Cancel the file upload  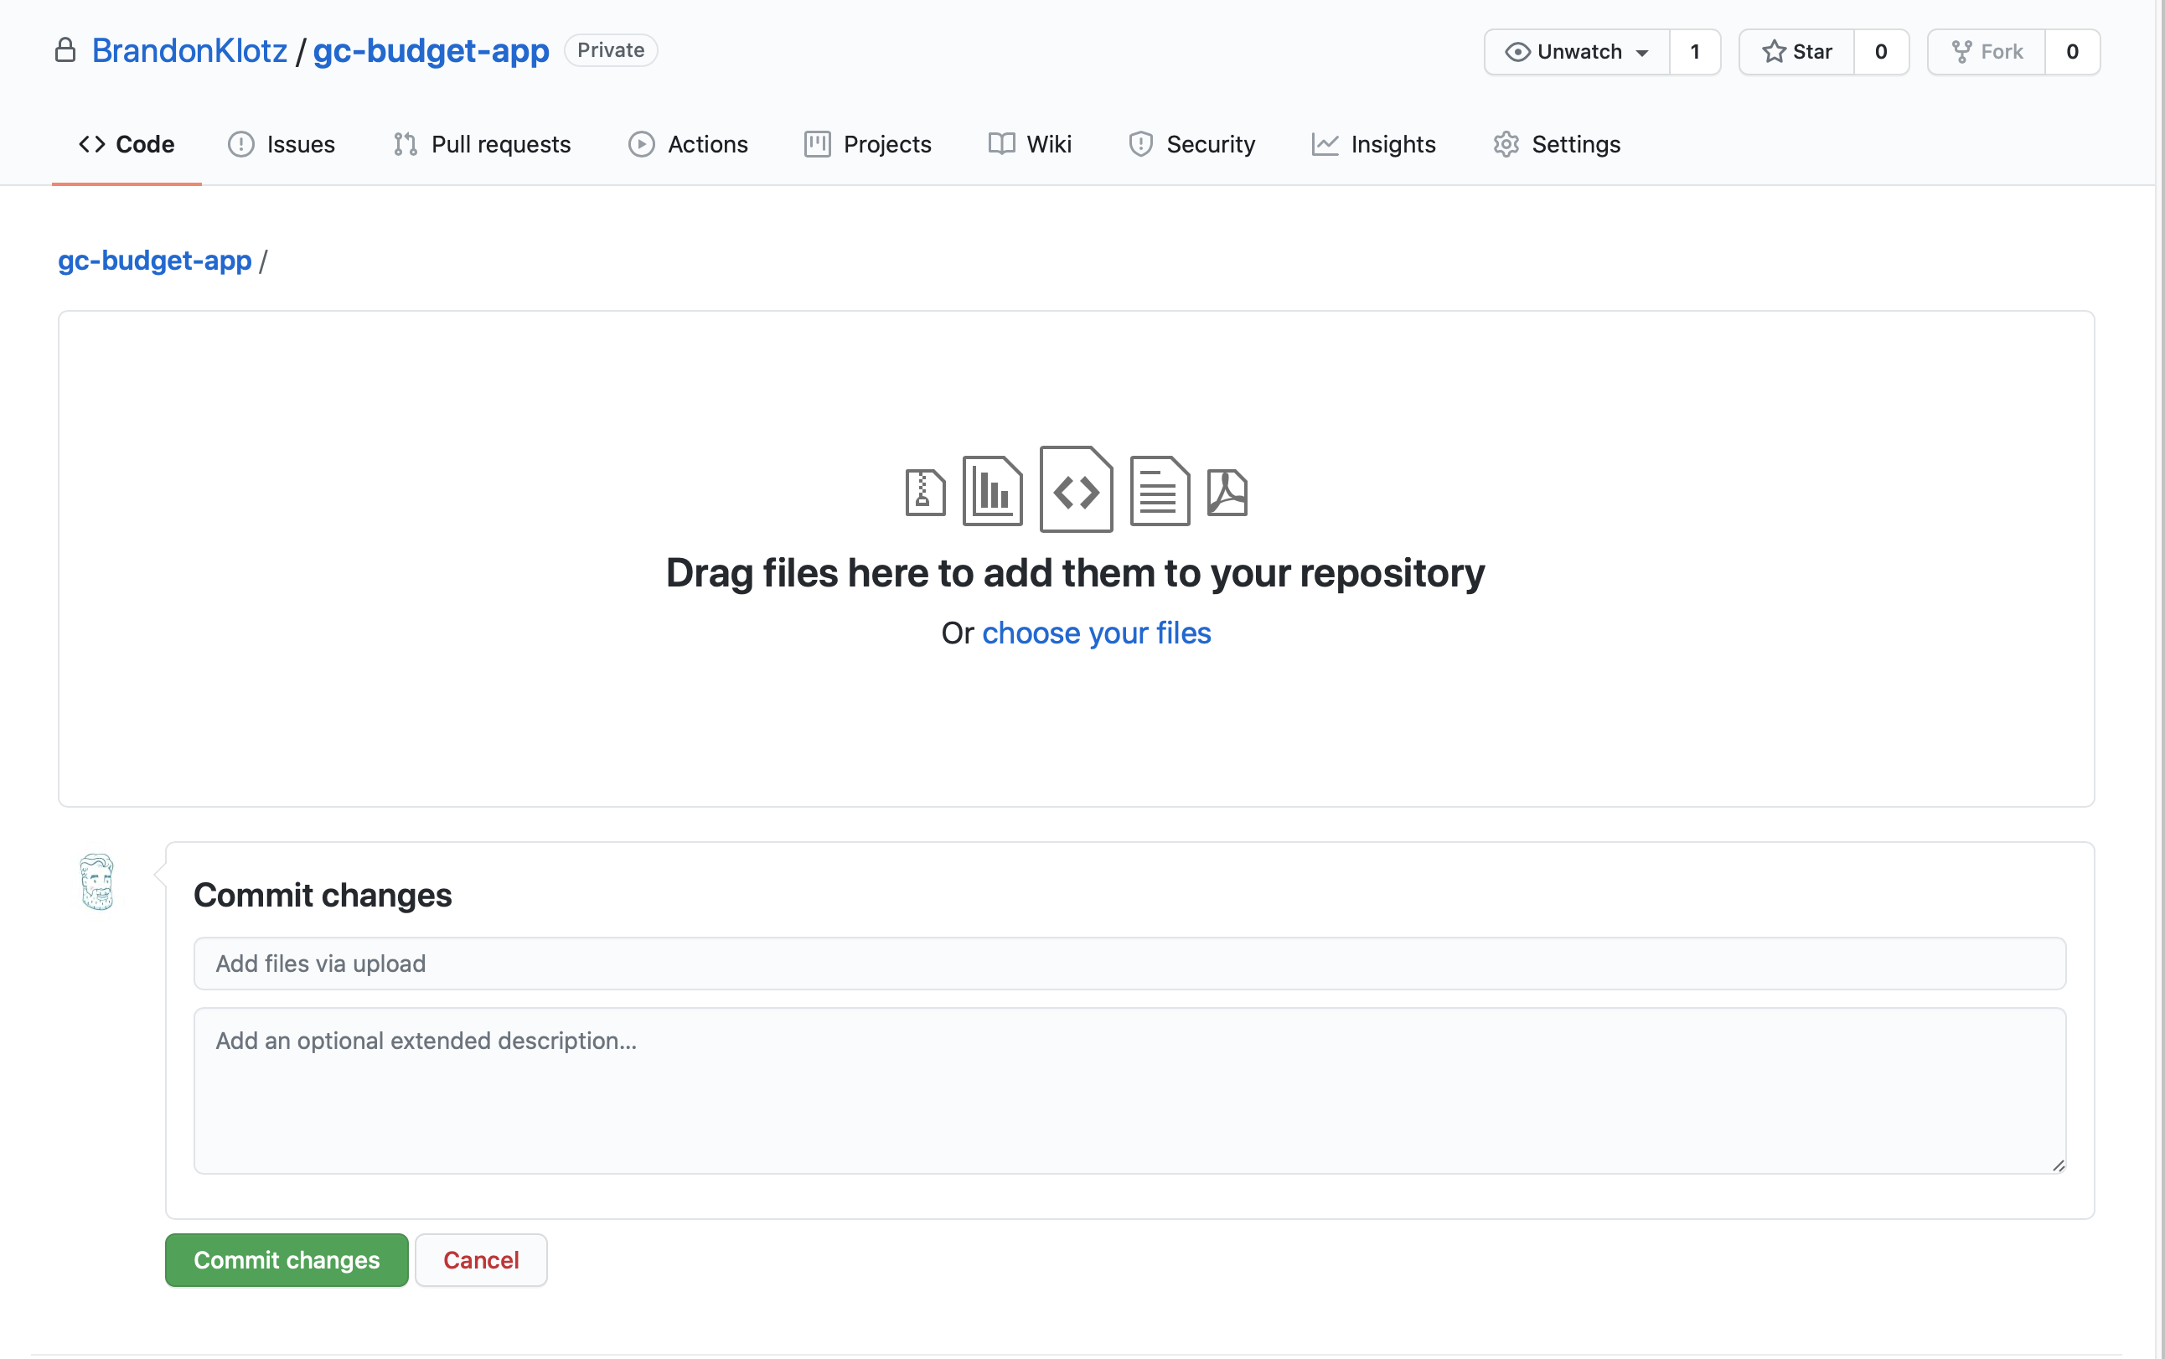481,1260
